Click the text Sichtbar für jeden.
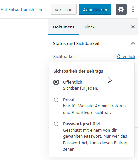138x160 pixels. 81,88
